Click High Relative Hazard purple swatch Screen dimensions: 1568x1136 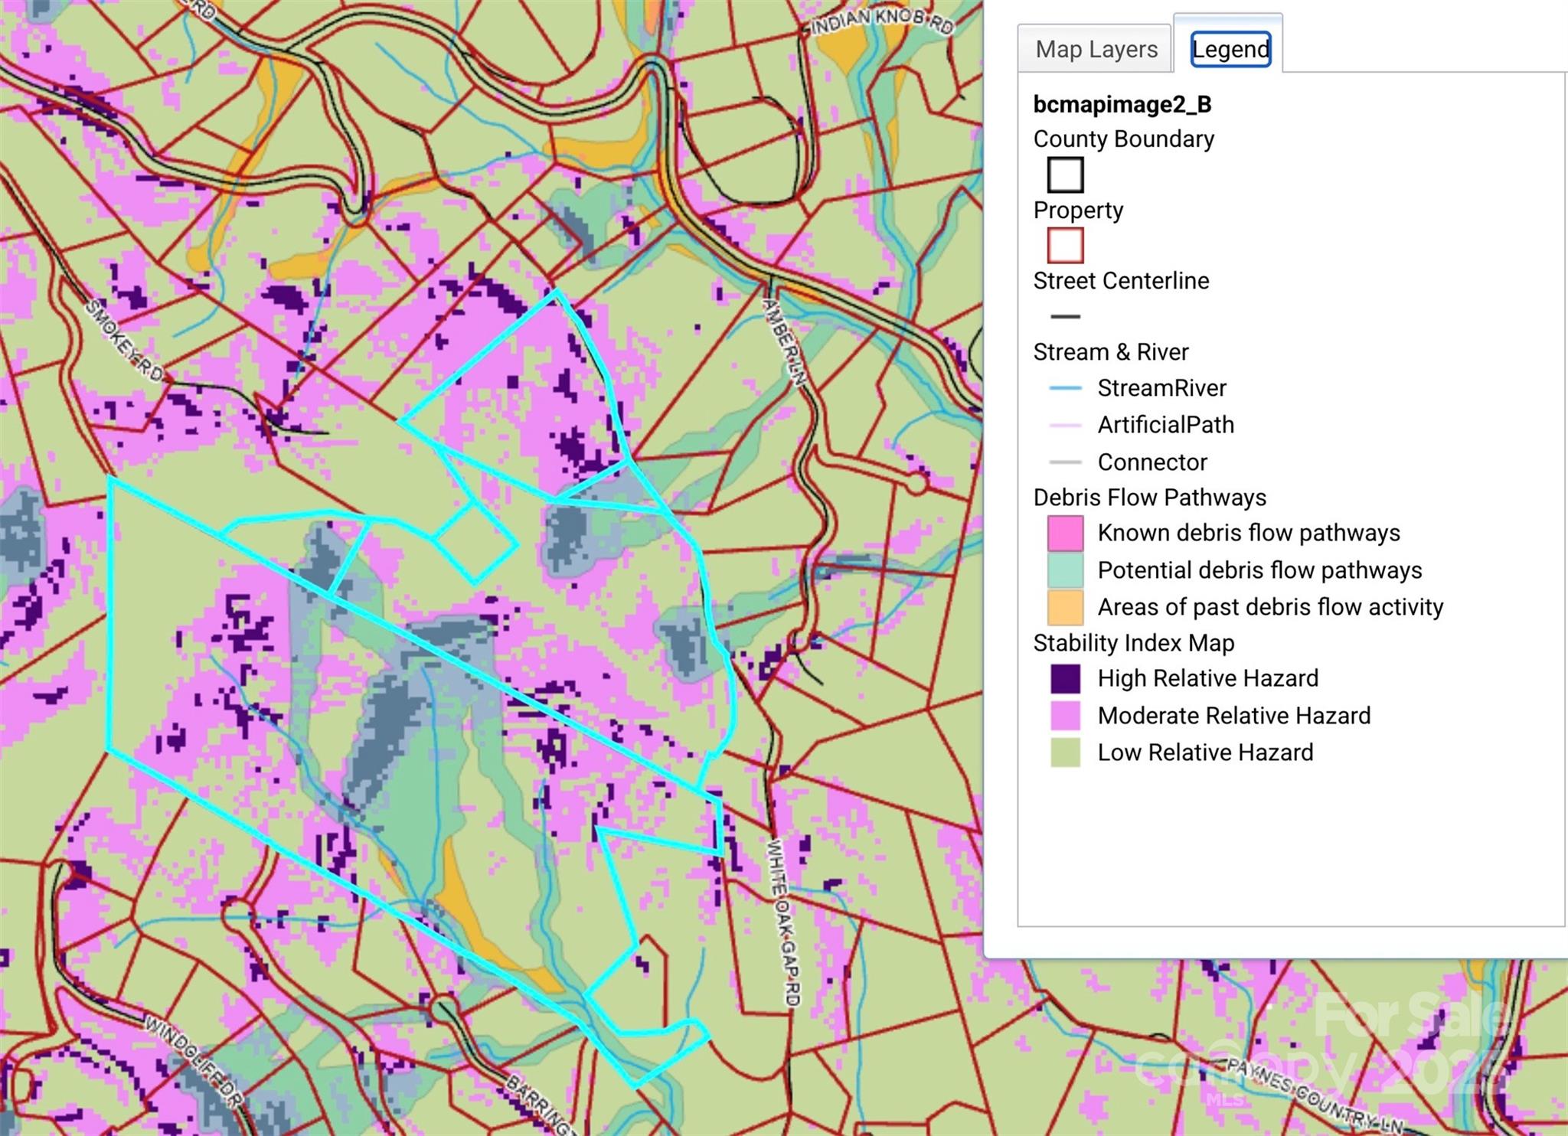(1065, 678)
